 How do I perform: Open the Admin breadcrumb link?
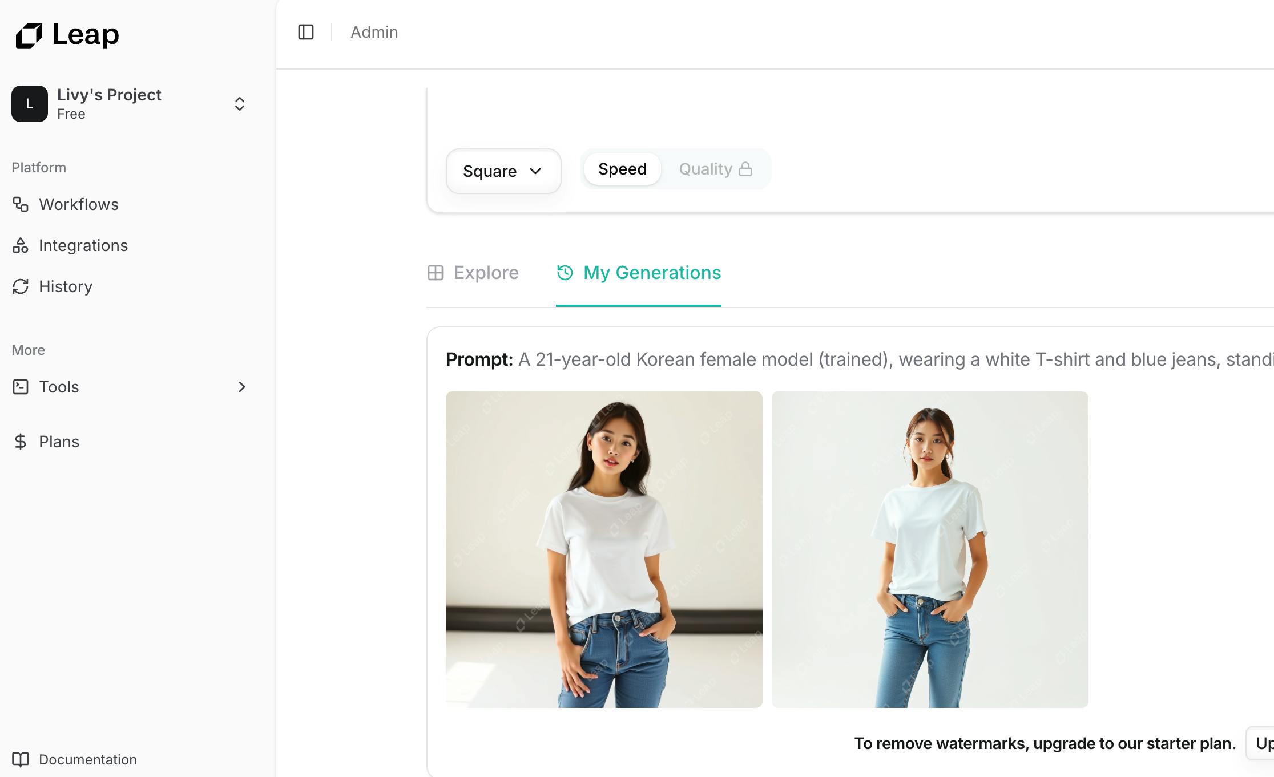(x=374, y=32)
